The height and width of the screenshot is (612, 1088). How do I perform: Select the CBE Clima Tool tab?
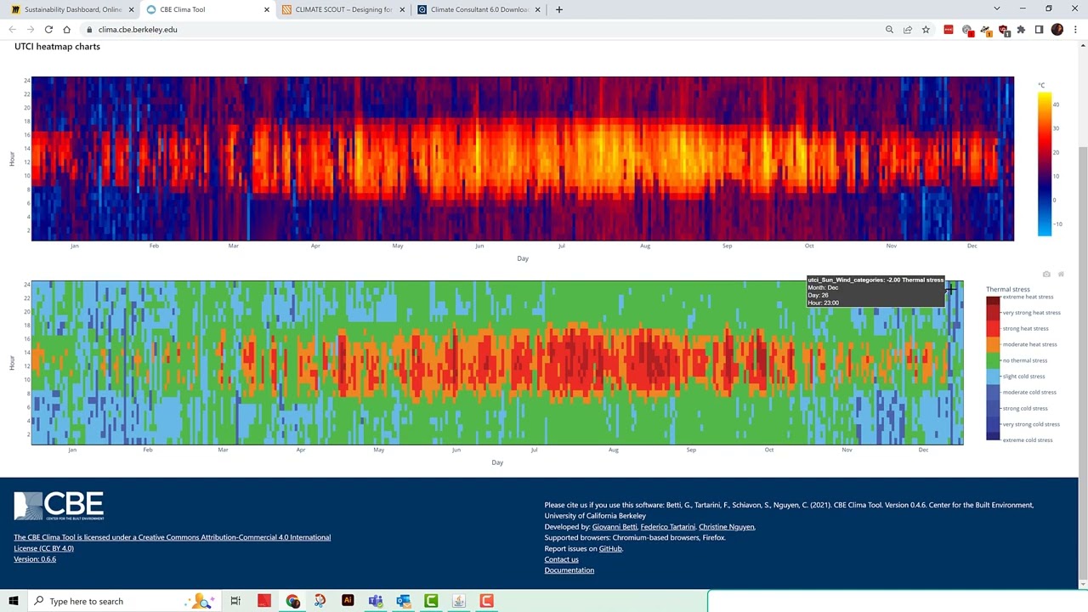(x=207, y=9)
